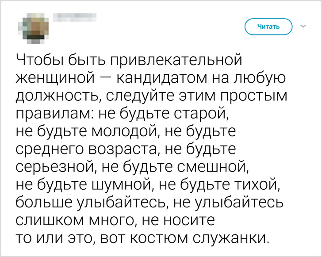
Task: Click the Читать follow button
Action: click(x=268, y=27)
